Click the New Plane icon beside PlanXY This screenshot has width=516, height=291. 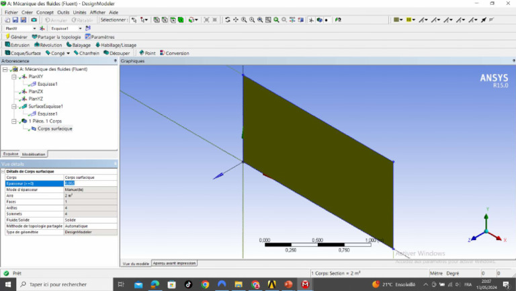(x=42, y=29)
